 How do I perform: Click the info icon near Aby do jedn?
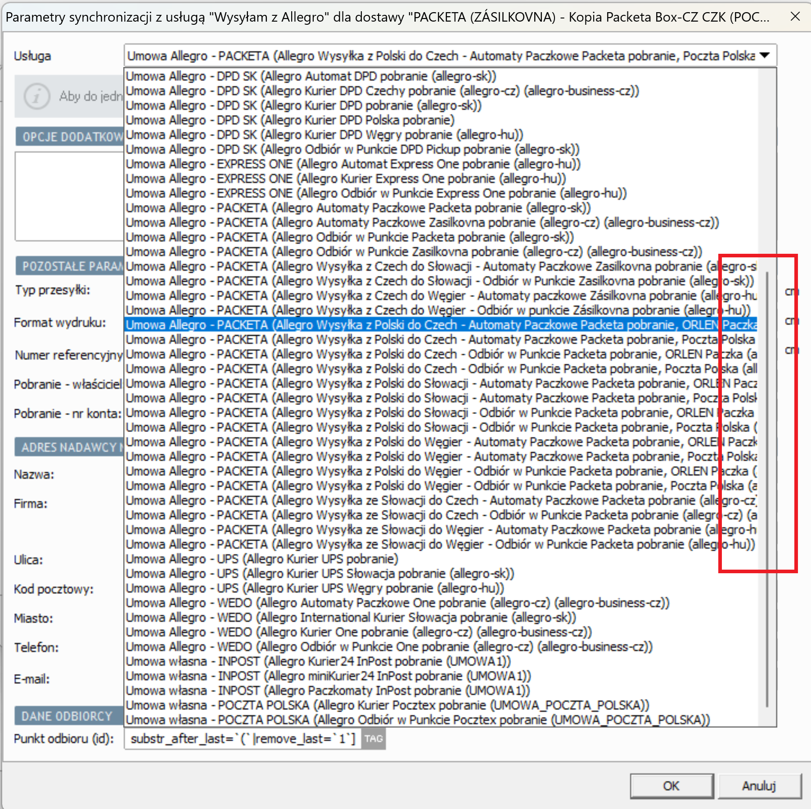tap(36, 96)
